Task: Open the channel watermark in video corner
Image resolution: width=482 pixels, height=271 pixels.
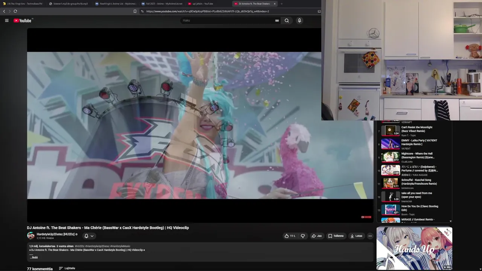Action: coord(366,217)
